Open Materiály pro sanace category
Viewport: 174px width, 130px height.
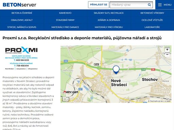(x=65, y=27)
